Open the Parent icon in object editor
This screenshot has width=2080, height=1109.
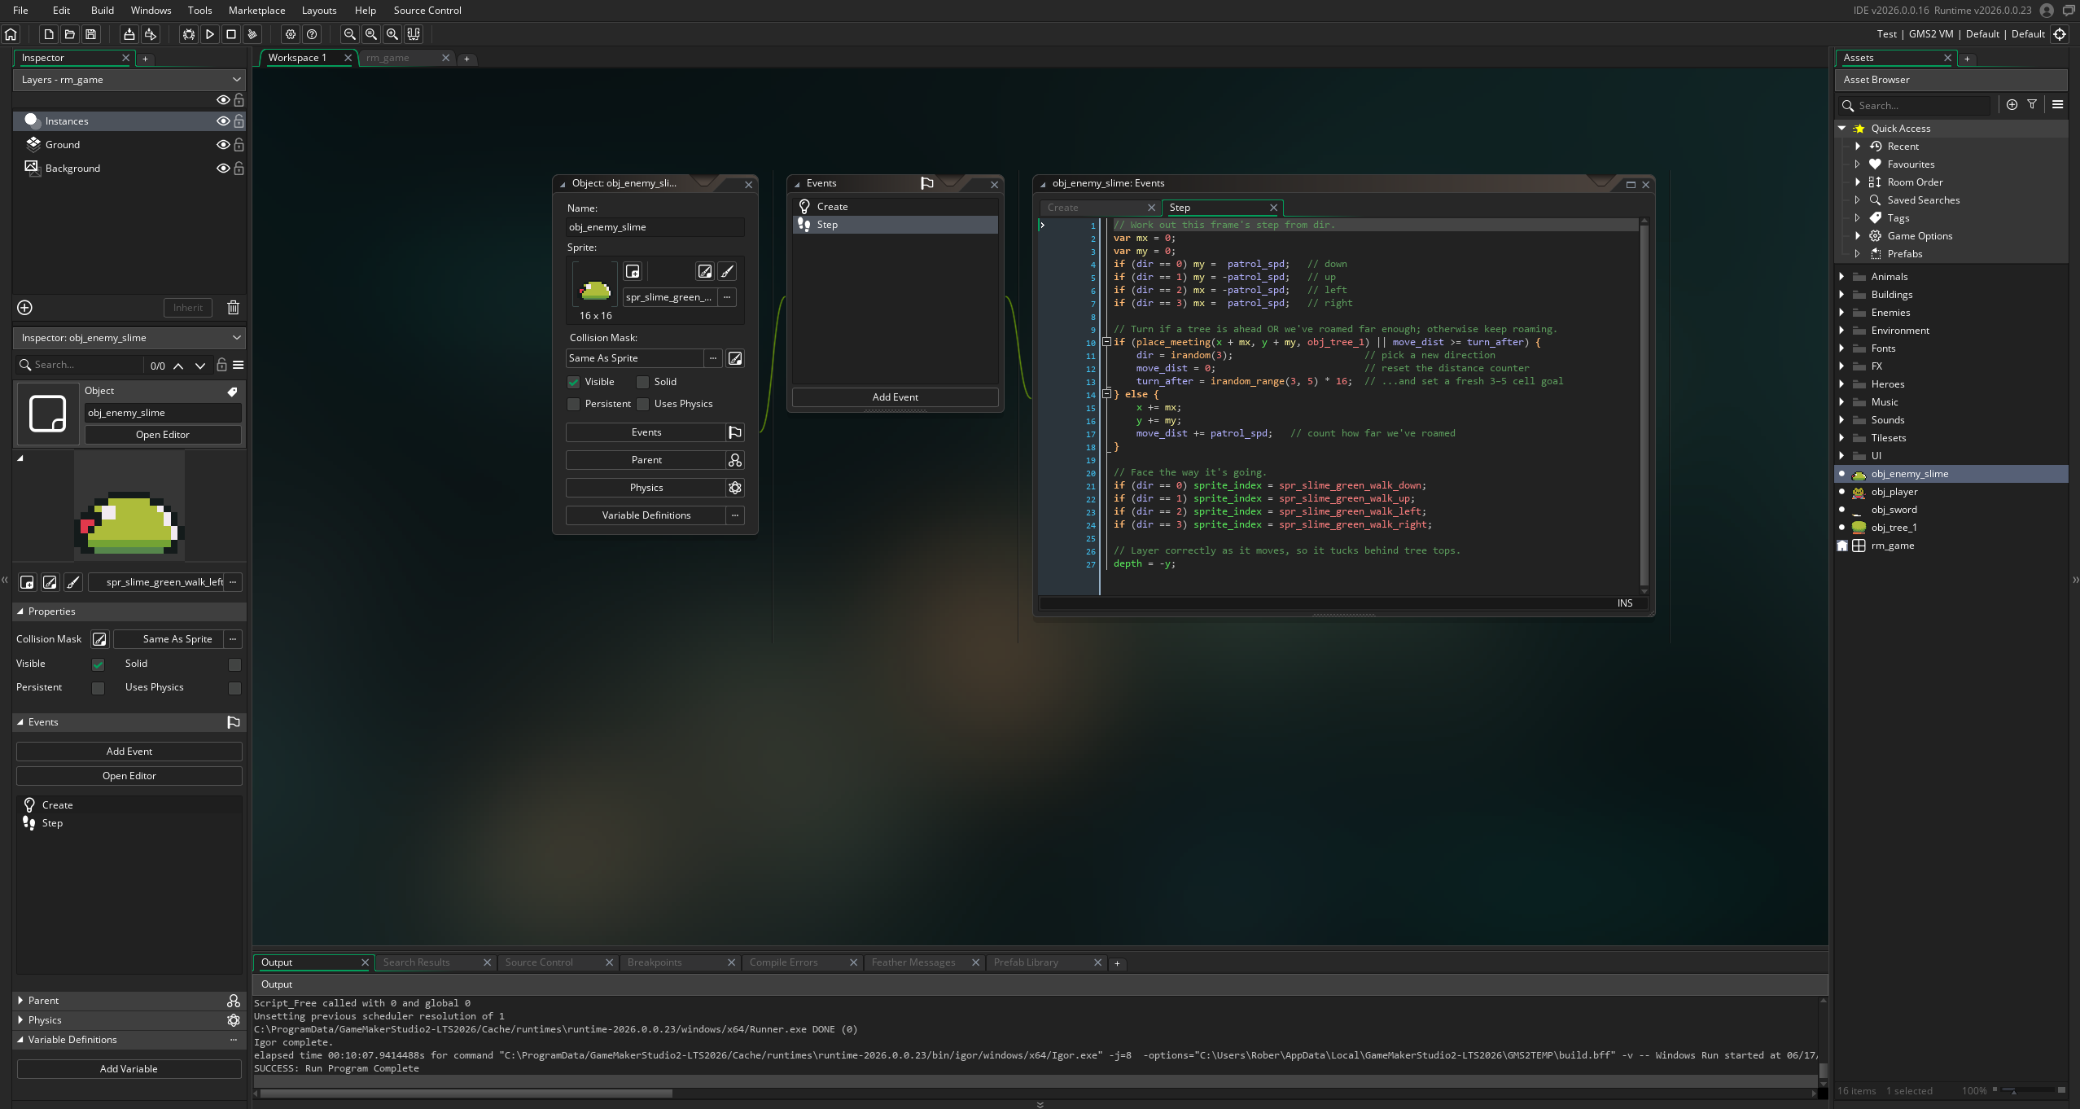(735, 460)
